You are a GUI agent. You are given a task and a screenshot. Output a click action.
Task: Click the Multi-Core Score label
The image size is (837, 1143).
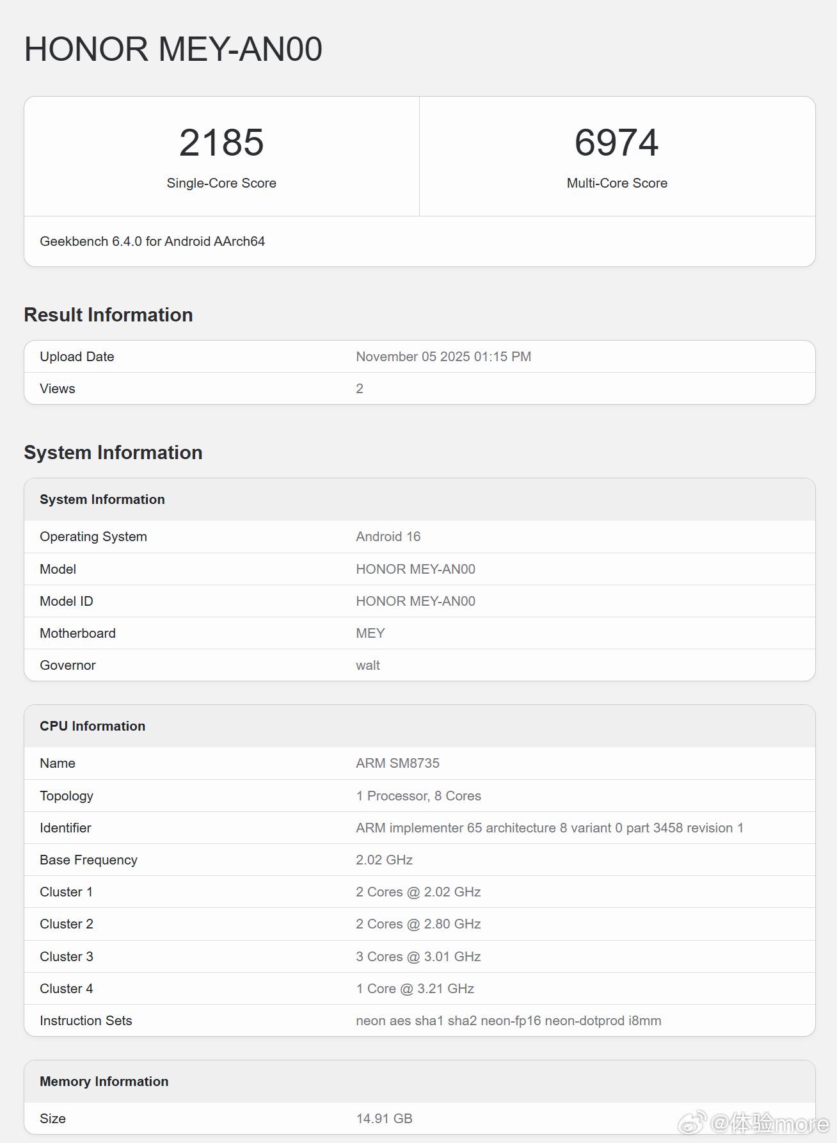pos(617,183)
